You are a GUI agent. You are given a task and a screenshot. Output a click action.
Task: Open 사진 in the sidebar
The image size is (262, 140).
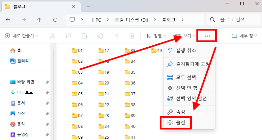[17, 113]
